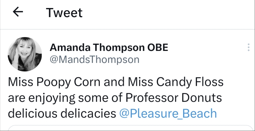Open Amanda Thompson's profile picture

tap(25, 54)
